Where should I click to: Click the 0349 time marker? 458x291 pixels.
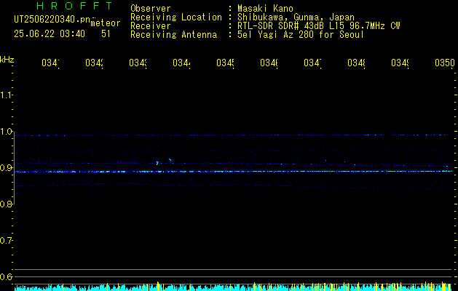[x=400, y=63]
